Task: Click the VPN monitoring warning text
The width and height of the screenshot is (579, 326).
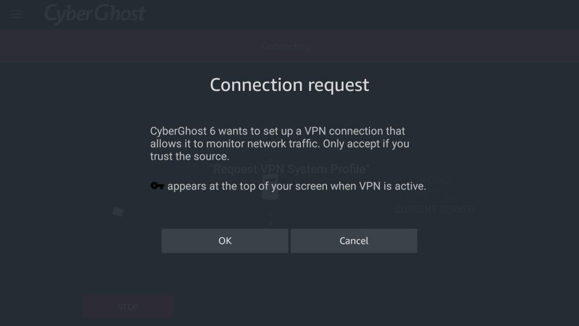Action: (x=280, y=144)
